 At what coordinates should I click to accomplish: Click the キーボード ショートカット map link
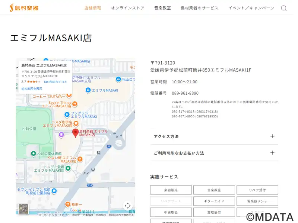tap(54, 215)
